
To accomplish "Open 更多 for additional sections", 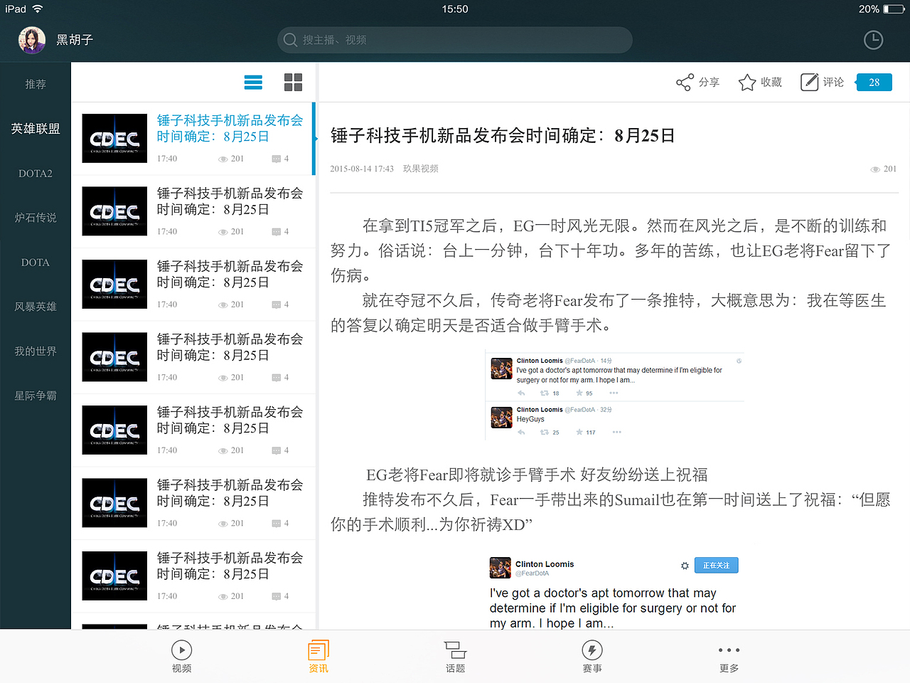I will point(729,655).
